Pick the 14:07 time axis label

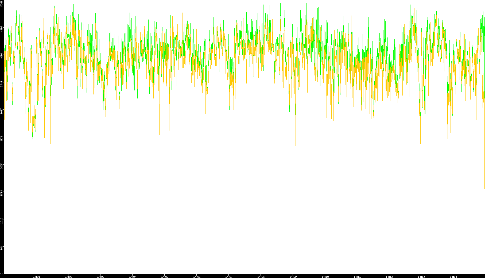229,277
